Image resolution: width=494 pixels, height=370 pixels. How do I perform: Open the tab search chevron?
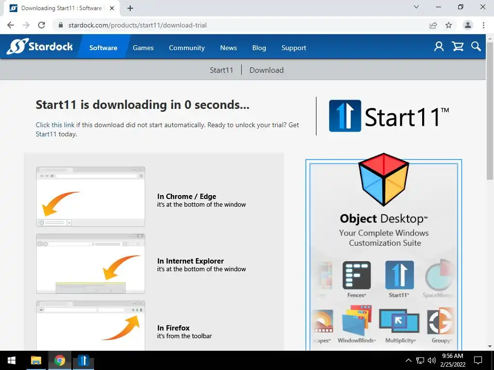tap(416, 7)
